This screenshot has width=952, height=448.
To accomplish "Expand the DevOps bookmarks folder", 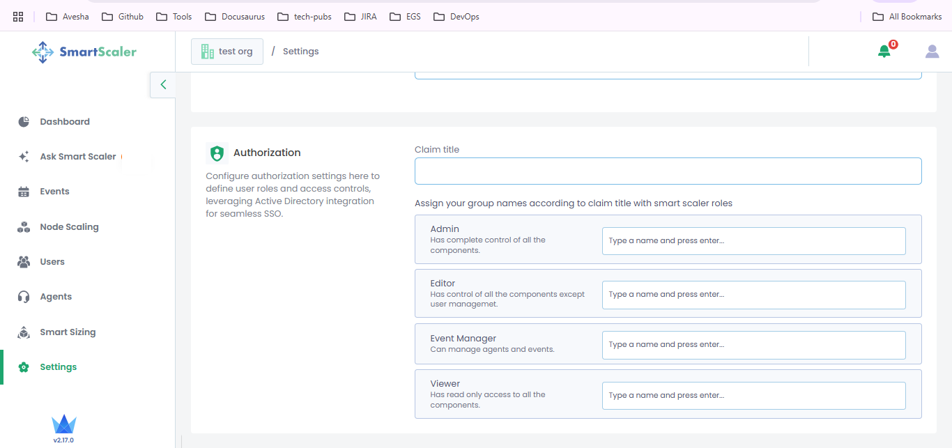I will pos(456,17).
